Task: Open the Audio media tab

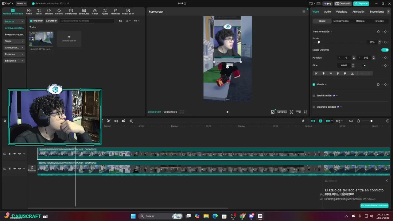Action: 29,12
